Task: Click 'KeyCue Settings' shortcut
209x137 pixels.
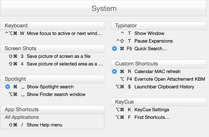Action: click(x=152, y=110)
